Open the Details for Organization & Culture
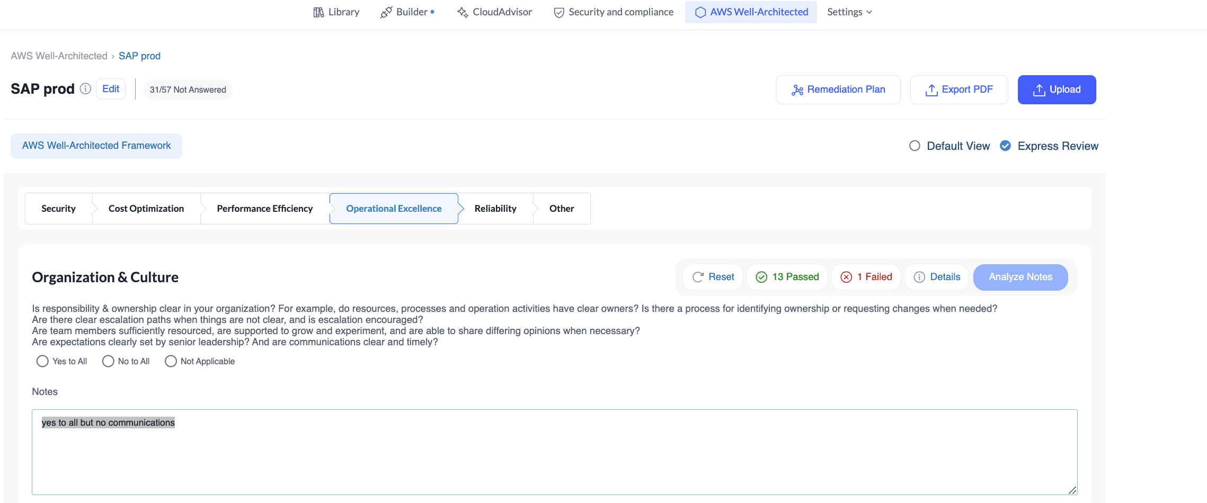The height and width of the screenshot is (503, 1207). point(937,277)
